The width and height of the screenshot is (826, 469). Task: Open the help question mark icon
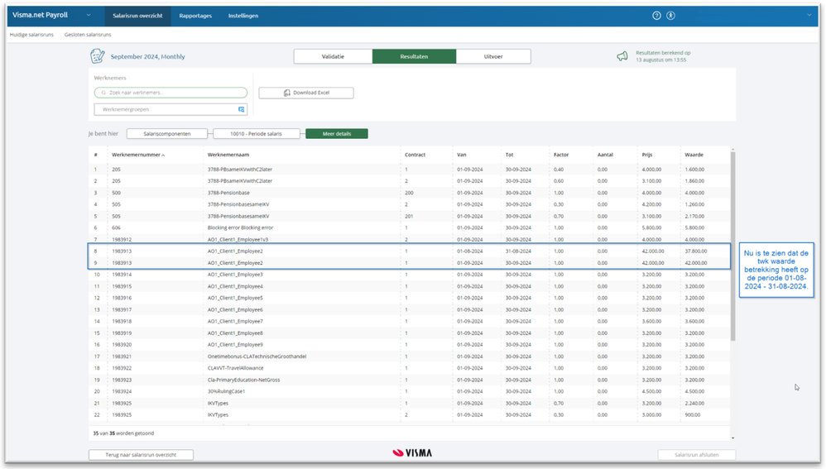[656, 16]
